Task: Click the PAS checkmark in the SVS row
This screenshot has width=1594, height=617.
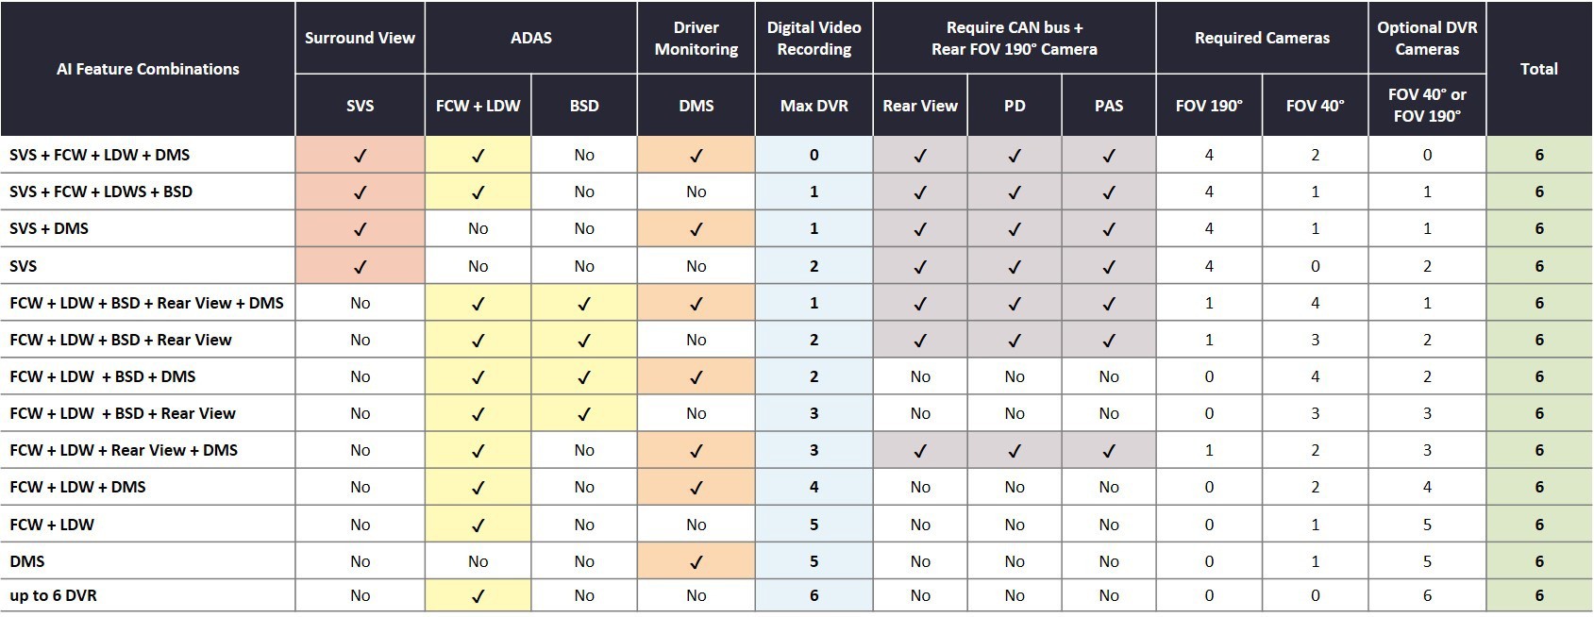Action: pyautogui.click(x=1109, y=267)
